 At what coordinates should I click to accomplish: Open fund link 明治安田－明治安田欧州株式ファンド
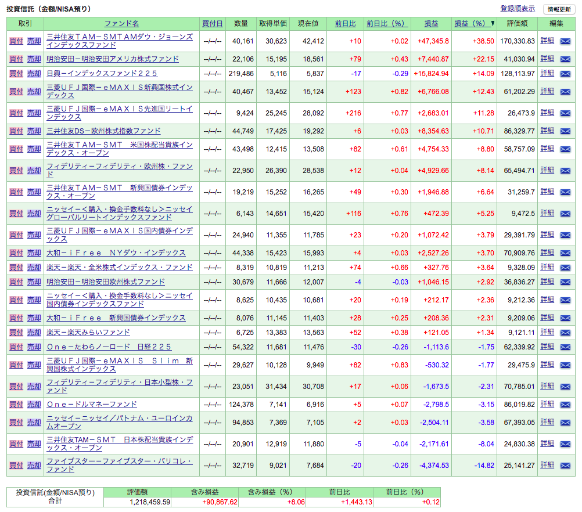coord(105,282)
